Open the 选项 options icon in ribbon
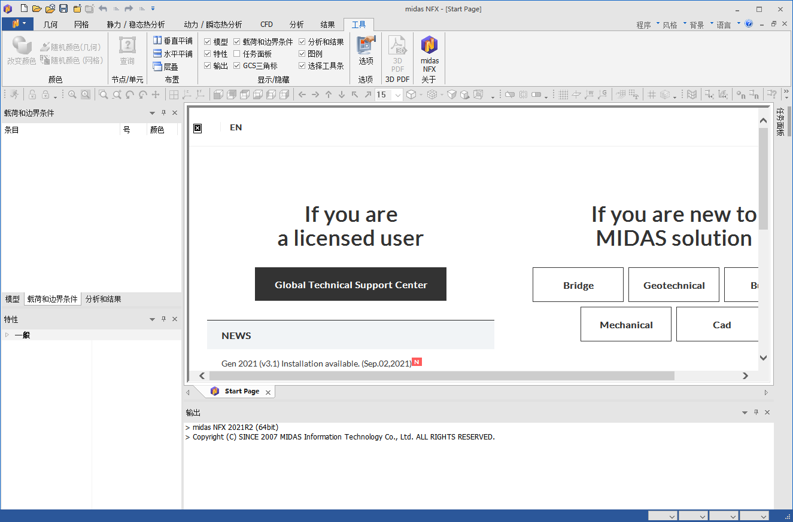 pyautogui.click(x=366, y=51)
